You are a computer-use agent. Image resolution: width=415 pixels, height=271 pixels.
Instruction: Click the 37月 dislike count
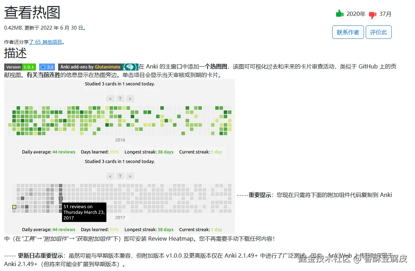click(385, 14)
